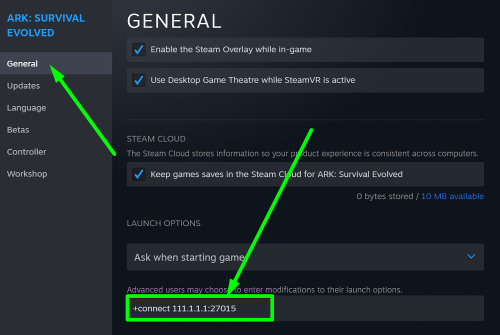Switch to the Updates section
500x335 pixels.
(x=23, y=85)
